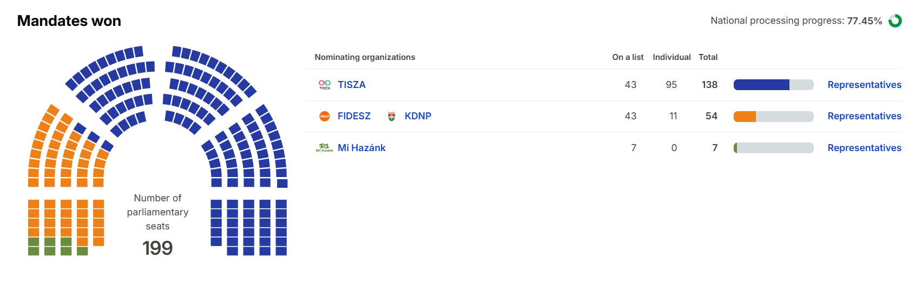Click the Mi Hazánk mandate bar
The width and height of the screenshot is (922, 292).
pos(773,148)
